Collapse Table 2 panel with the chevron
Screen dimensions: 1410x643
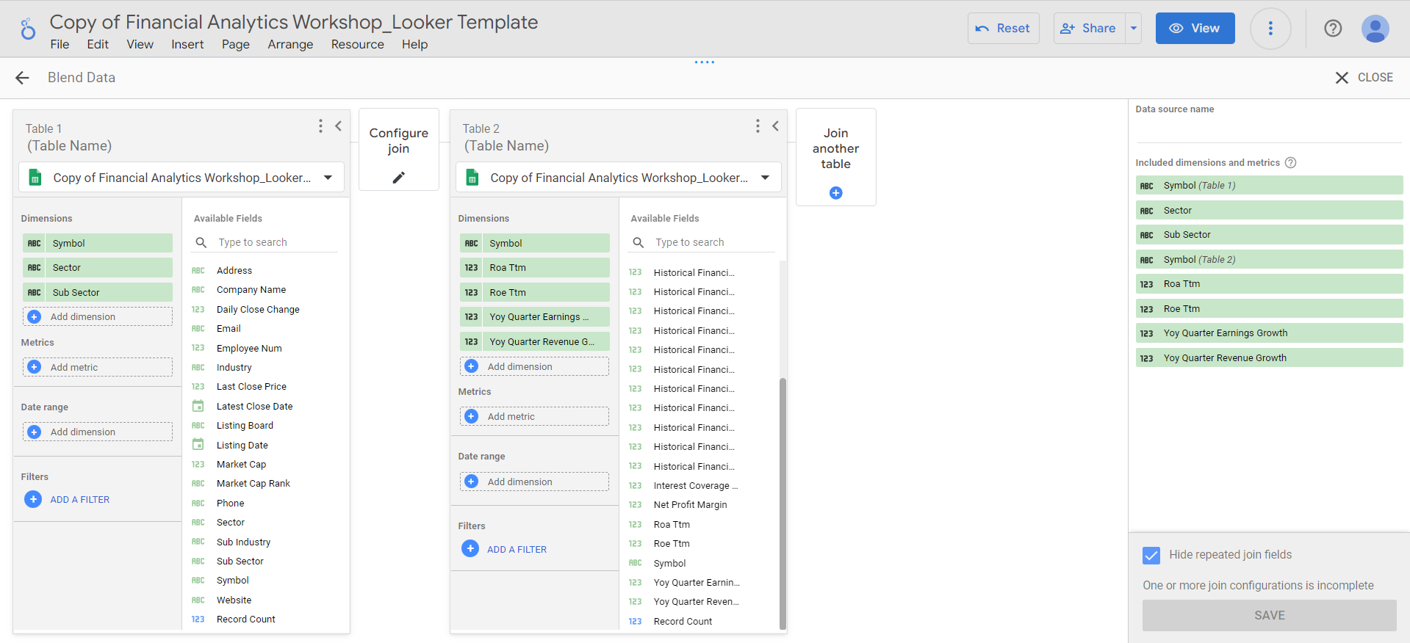tap(775, 126)
